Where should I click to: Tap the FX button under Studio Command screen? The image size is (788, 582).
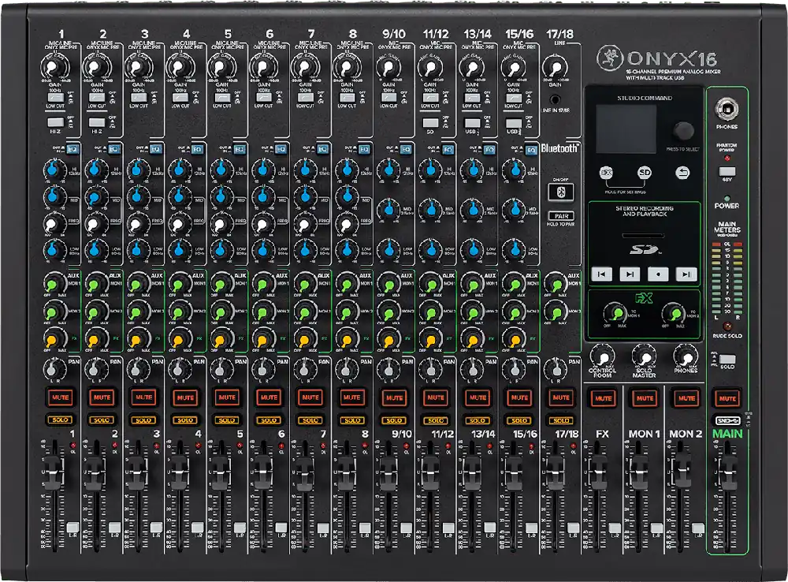point(607,173)
